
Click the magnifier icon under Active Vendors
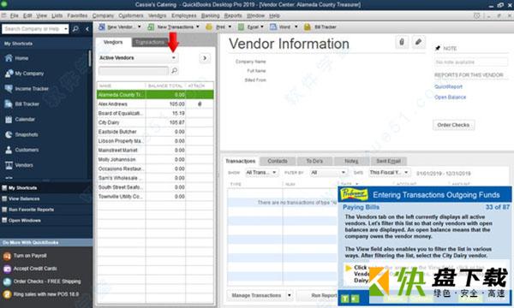click(x=175, y=70)
